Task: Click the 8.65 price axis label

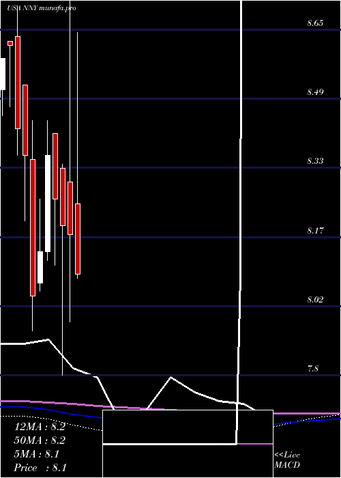Action: tap(315, 23)
